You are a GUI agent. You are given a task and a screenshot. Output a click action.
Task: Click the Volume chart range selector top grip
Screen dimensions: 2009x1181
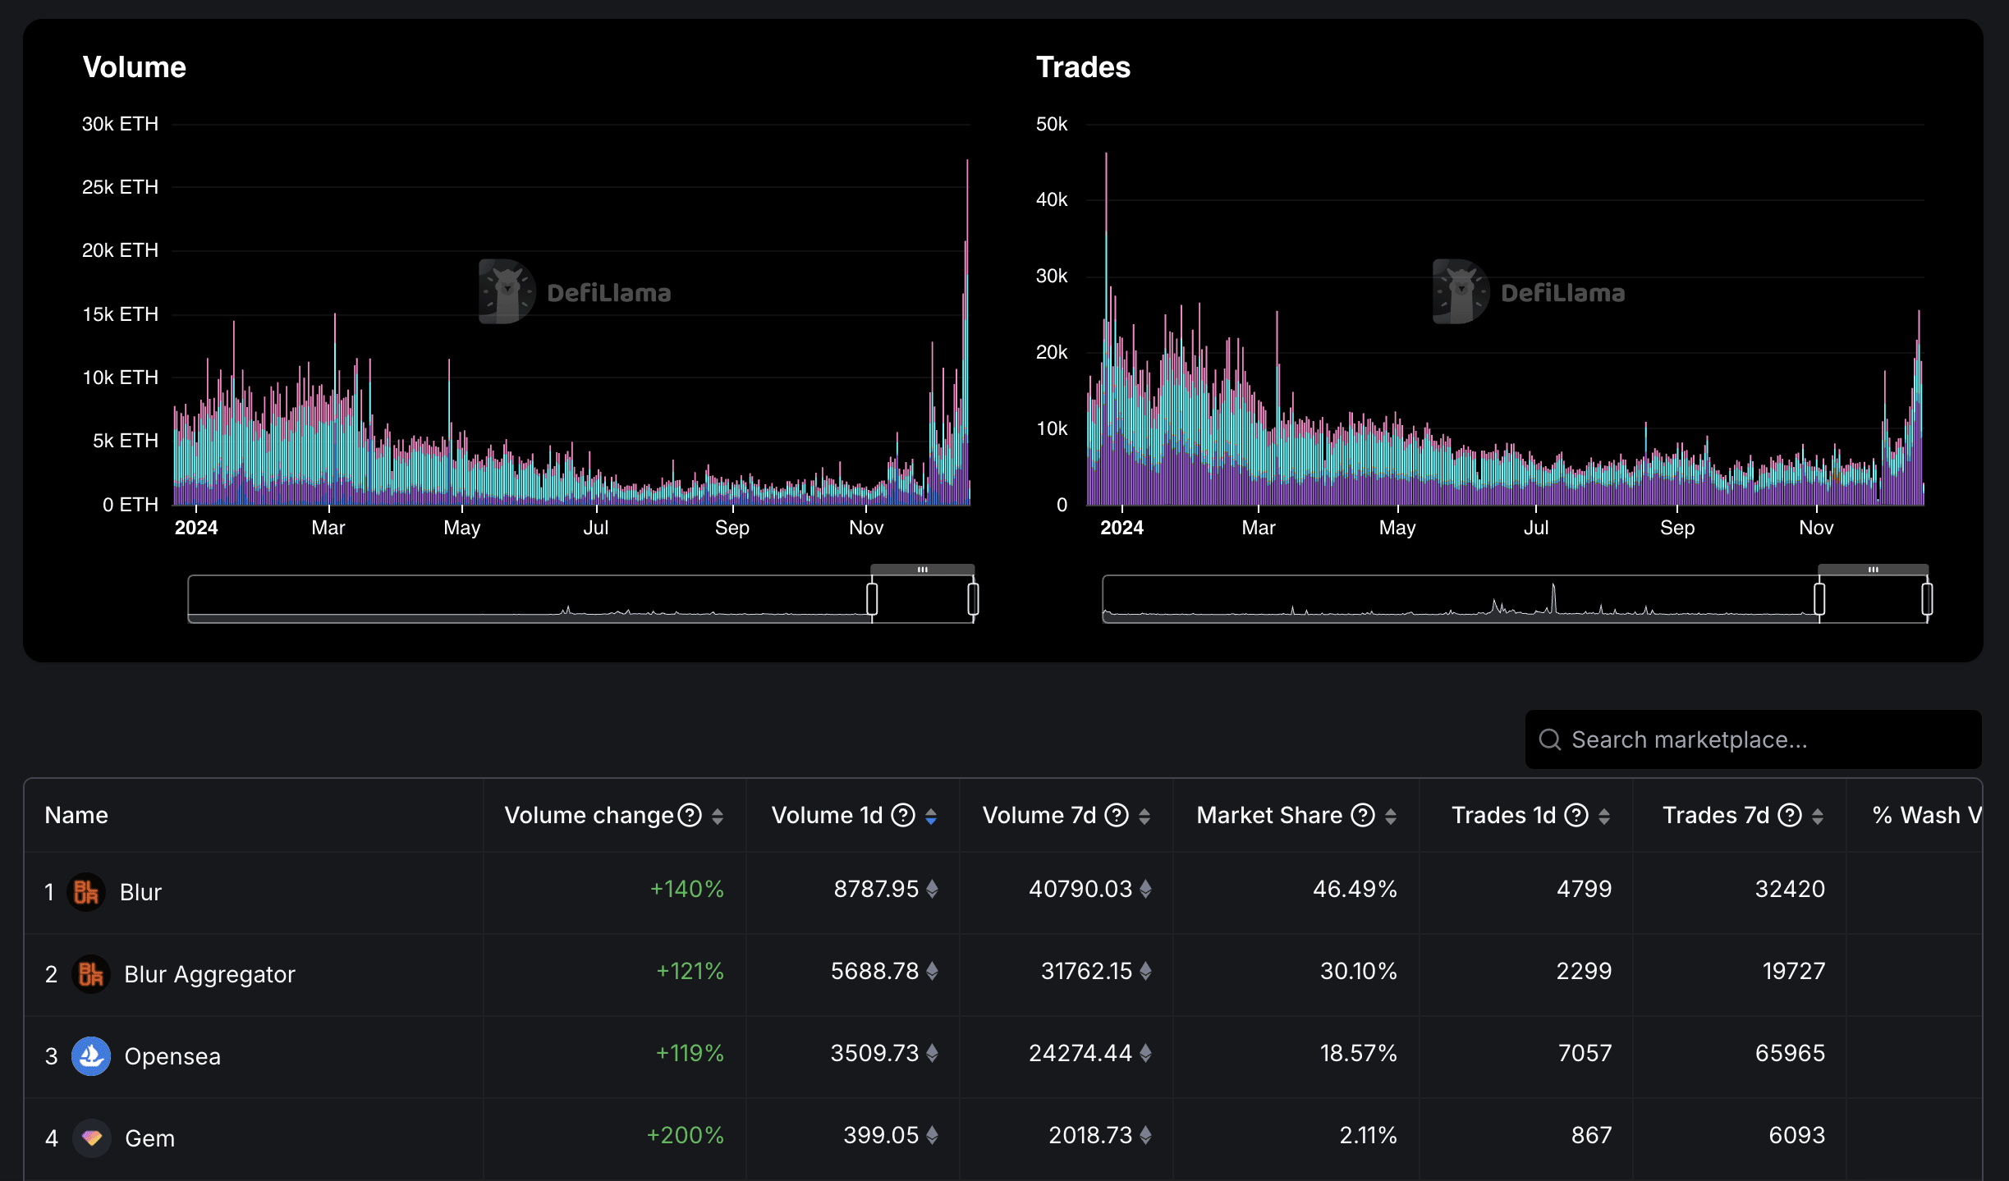923,570
